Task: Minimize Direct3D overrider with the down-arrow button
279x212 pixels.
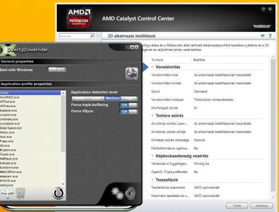Action: 132,47
